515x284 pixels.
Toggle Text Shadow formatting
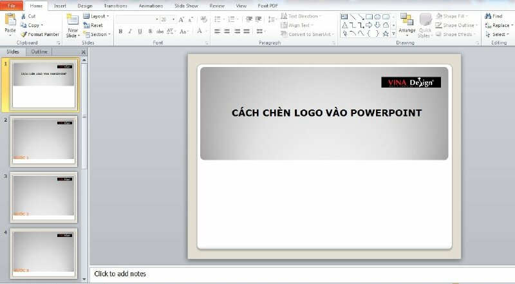(150, 31)
